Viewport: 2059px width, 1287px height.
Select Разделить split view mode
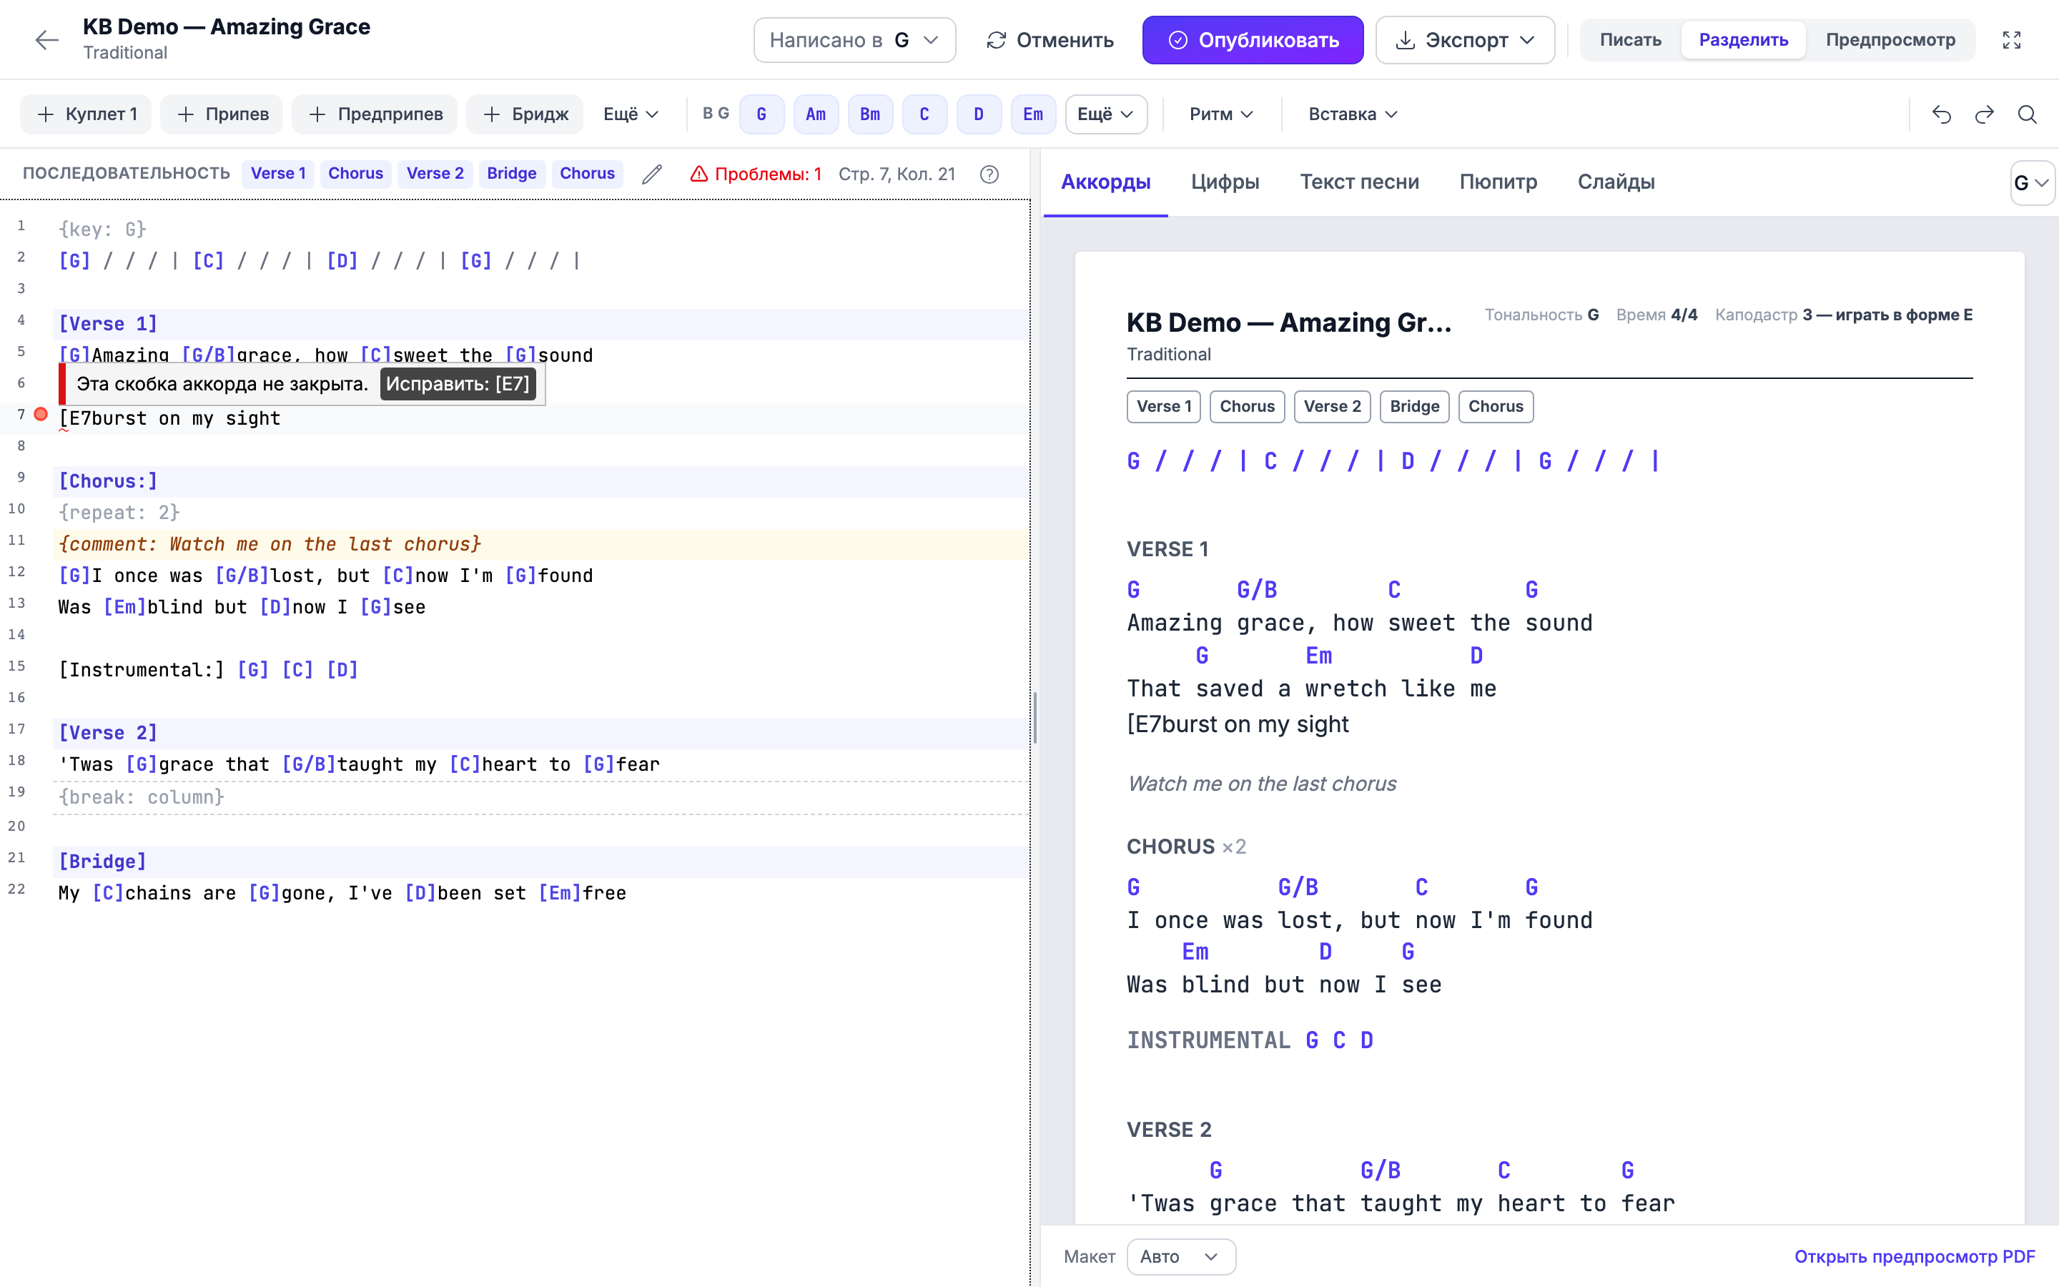tap(1743, 40)
